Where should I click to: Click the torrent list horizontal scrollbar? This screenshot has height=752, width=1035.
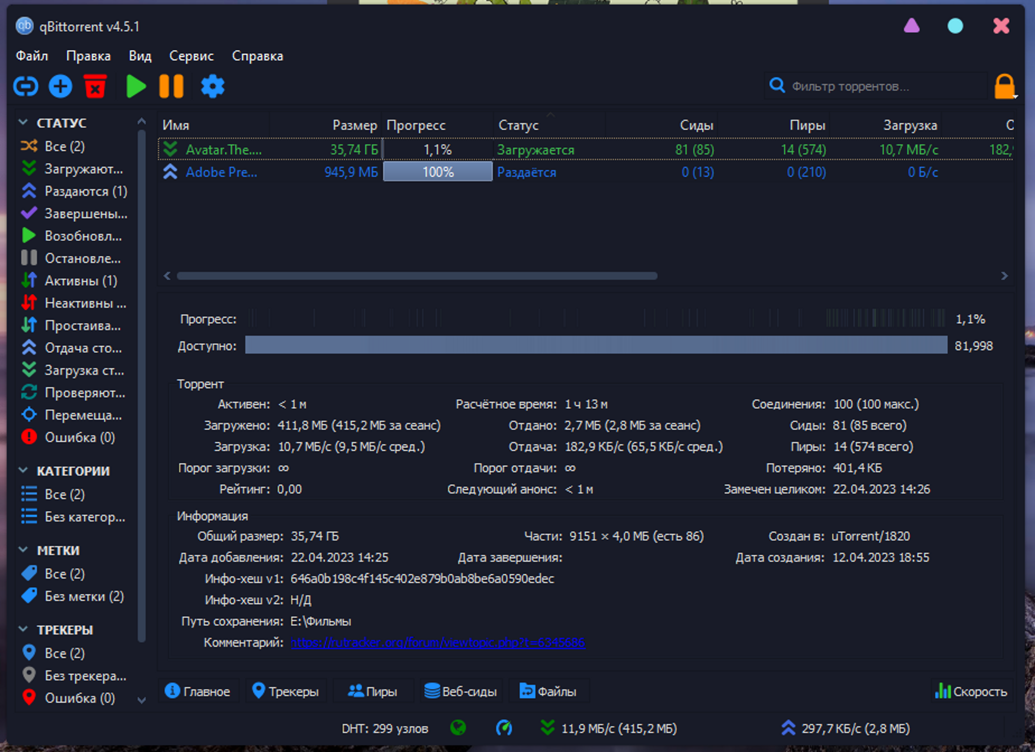pos(417,276)
